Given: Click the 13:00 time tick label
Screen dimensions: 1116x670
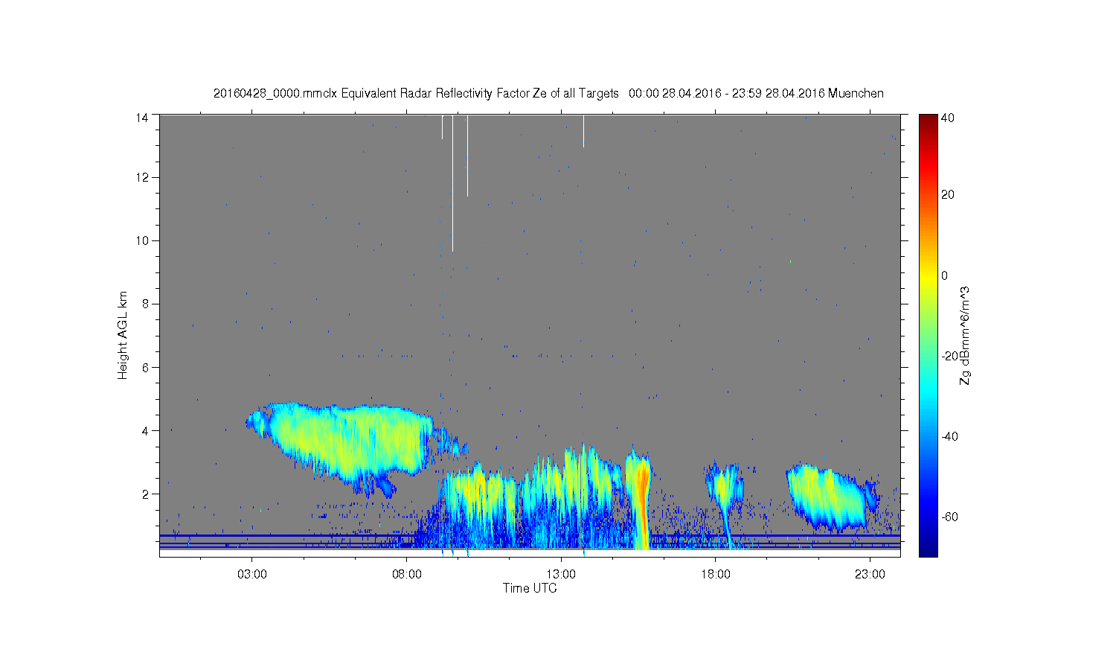Looking at the screenshot, I should [x=561, y=575].
